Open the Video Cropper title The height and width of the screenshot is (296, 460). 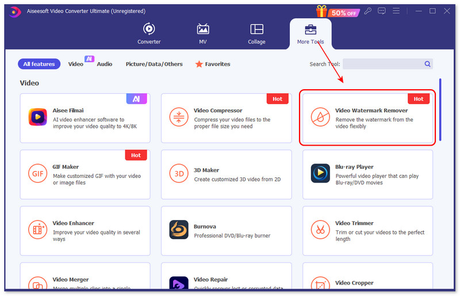click(x=354, y=283)
